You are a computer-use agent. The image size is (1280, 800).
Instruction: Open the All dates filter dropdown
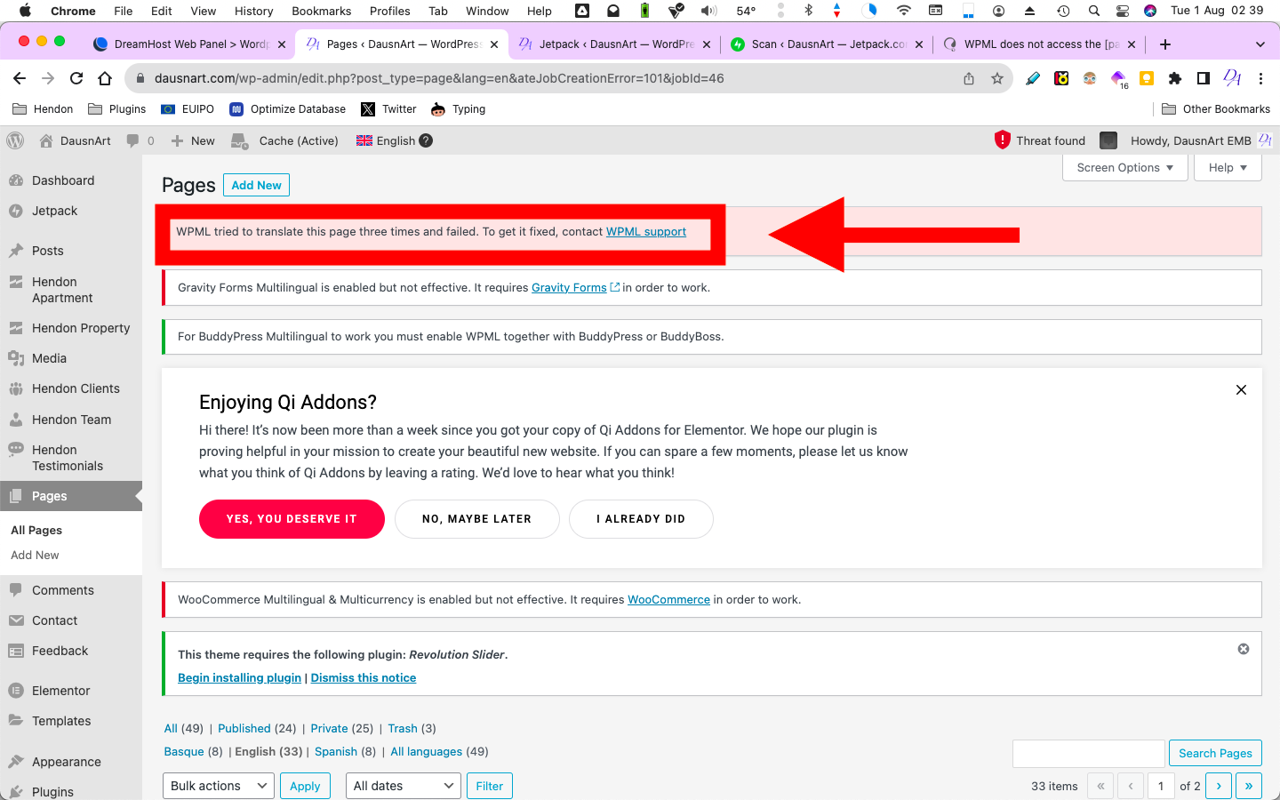pyautogui.click(x=403, y=786)
